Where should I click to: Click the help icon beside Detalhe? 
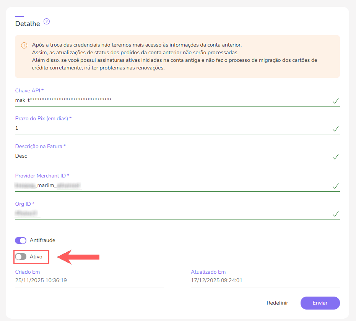(47, 21)
